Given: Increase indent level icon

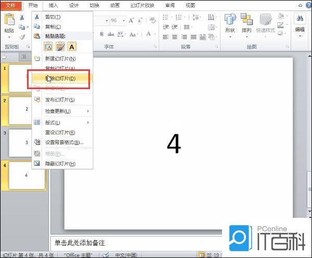Looking at the screenshot, I should (175, 27).
